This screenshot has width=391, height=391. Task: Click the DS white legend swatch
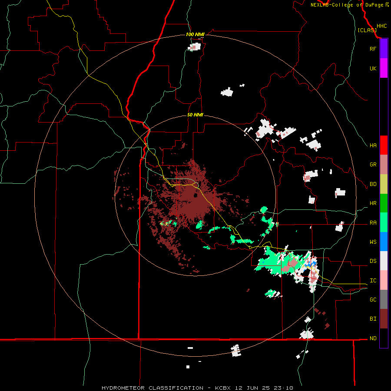tap(384, 261)
